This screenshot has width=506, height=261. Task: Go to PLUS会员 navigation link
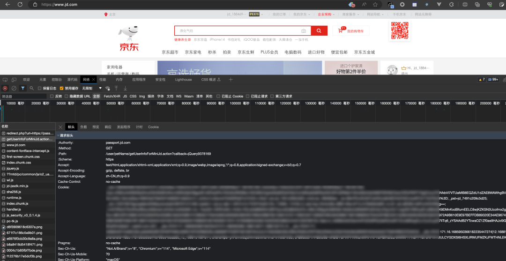coord(269,52)
